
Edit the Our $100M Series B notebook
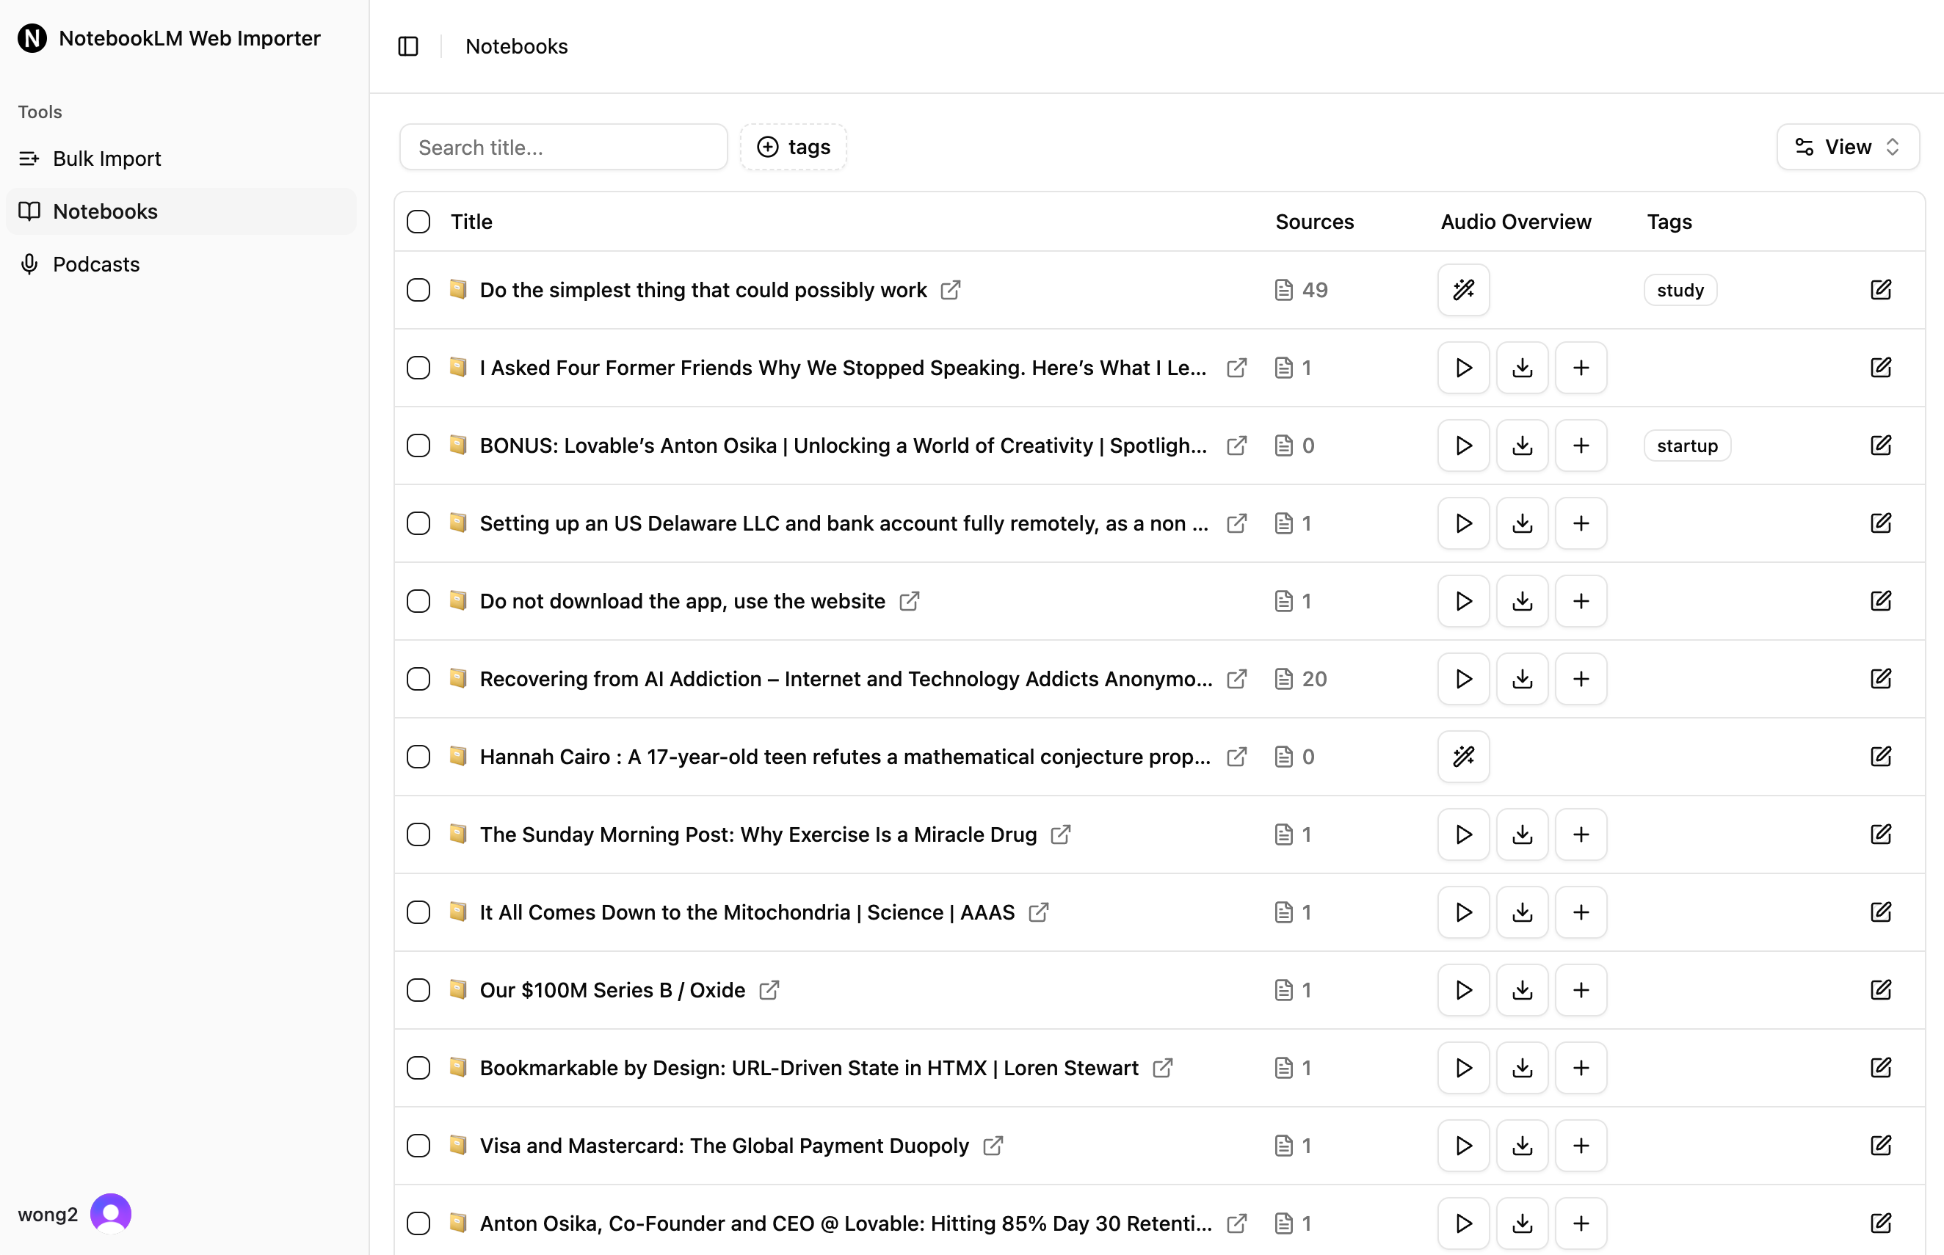click(1880, 990)
